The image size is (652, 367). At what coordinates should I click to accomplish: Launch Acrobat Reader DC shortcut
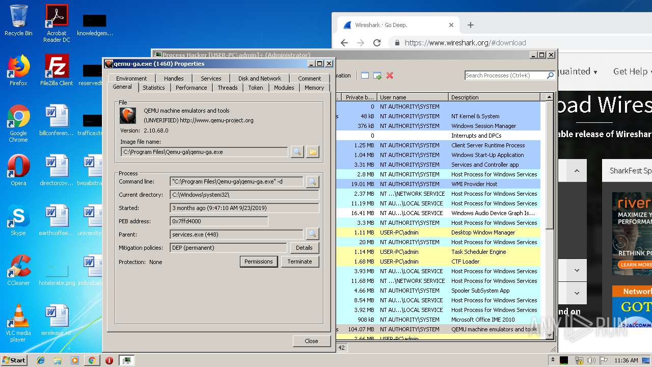[57, 23]
